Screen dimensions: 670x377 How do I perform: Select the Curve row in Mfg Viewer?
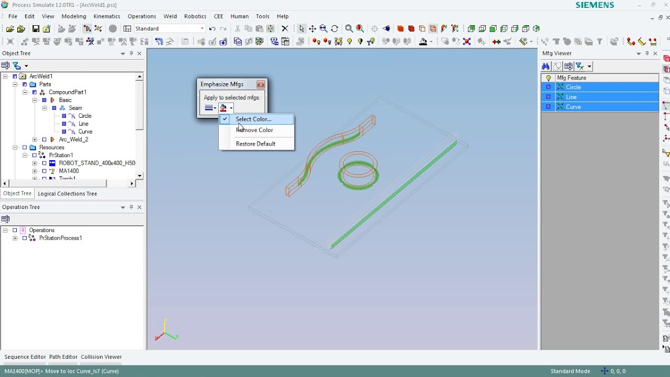(x=600, y=107)
